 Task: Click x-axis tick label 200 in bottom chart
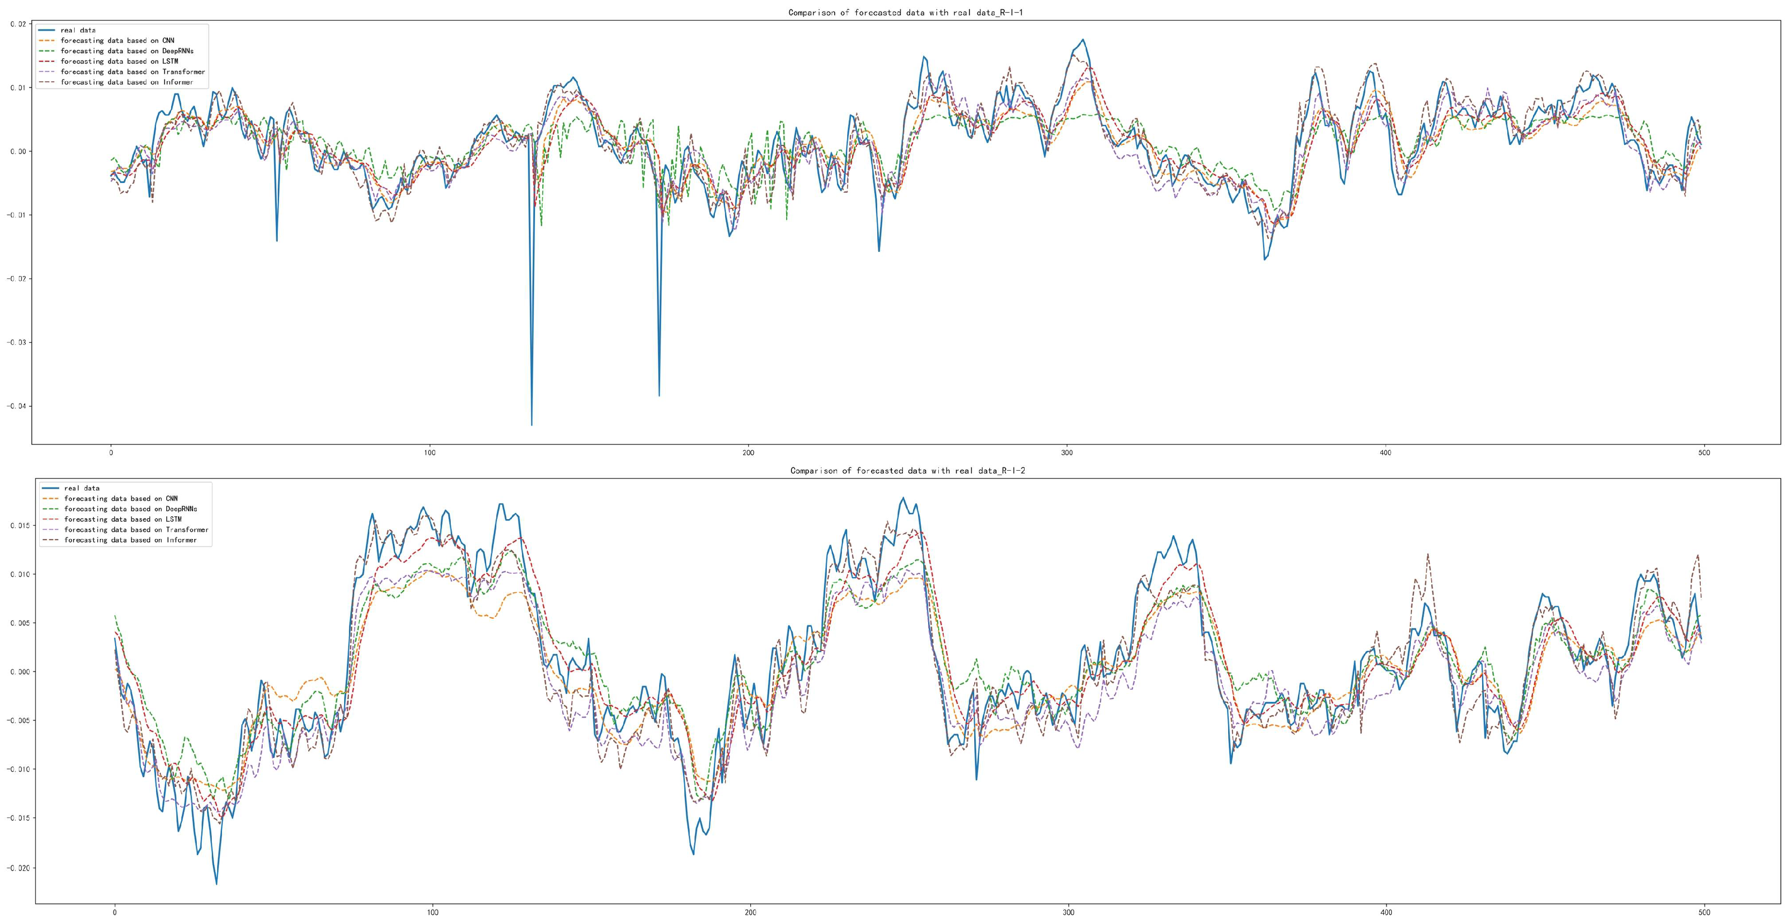point(751,912)
